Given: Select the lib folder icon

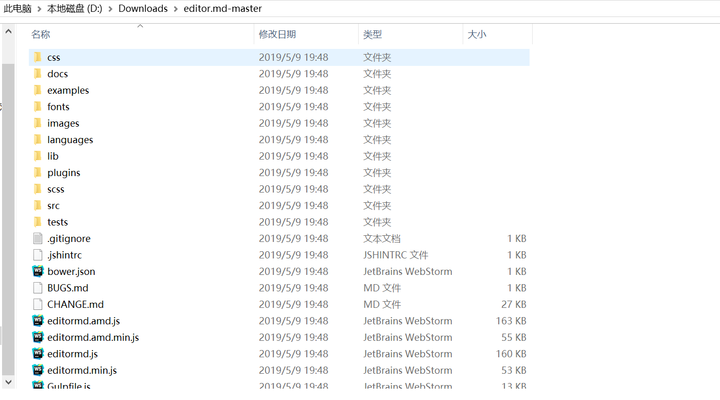Looking at the screenshot, I should tap(38, 156).
